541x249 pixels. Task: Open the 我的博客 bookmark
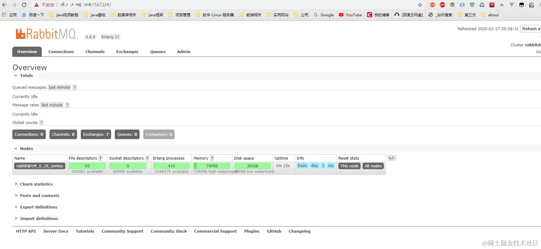pos(378,15)
